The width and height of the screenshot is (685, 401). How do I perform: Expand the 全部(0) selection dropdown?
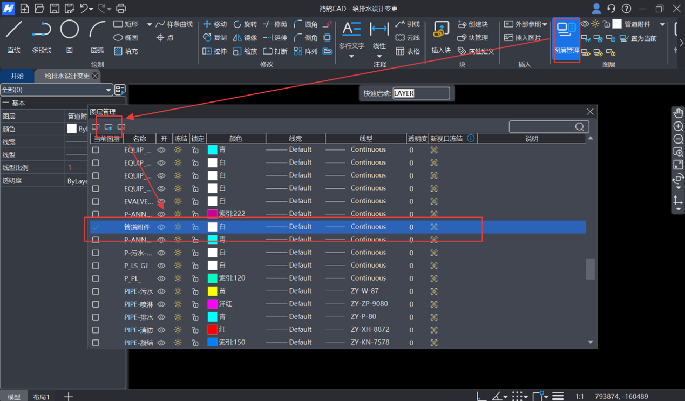(x=108, y=90)
